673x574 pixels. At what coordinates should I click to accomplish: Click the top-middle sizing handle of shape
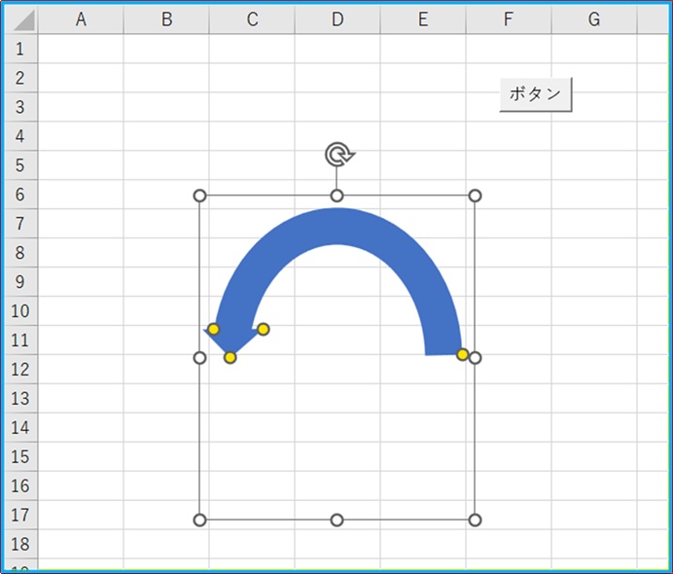coord(336,196)
